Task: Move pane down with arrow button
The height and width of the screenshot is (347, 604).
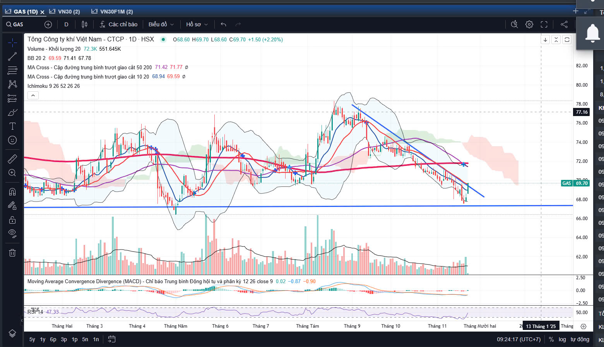Action: [545, 39]
